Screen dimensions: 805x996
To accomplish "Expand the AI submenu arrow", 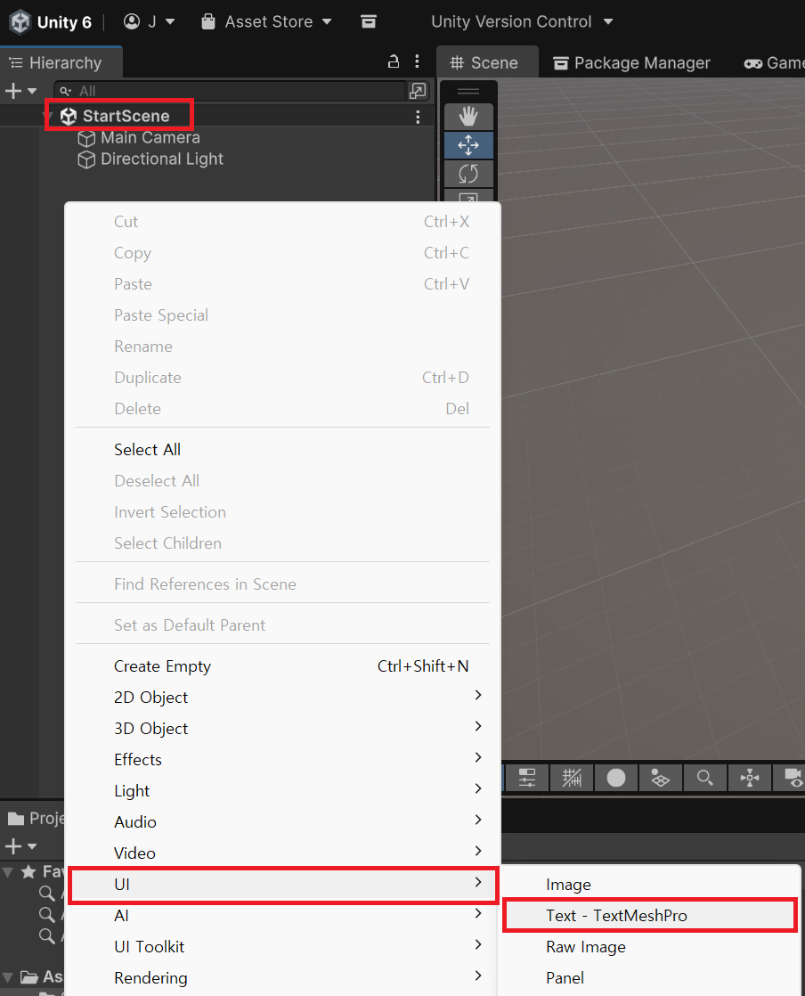I will [478, 913].
